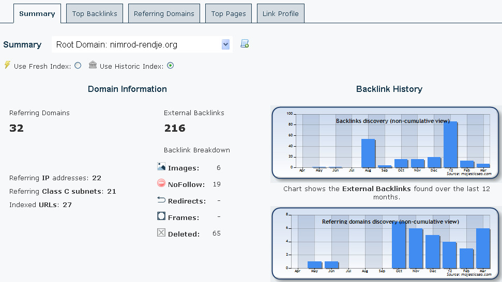Click the Frames square icon
Screen dimensions: 502x282
[x=161, y=216]
